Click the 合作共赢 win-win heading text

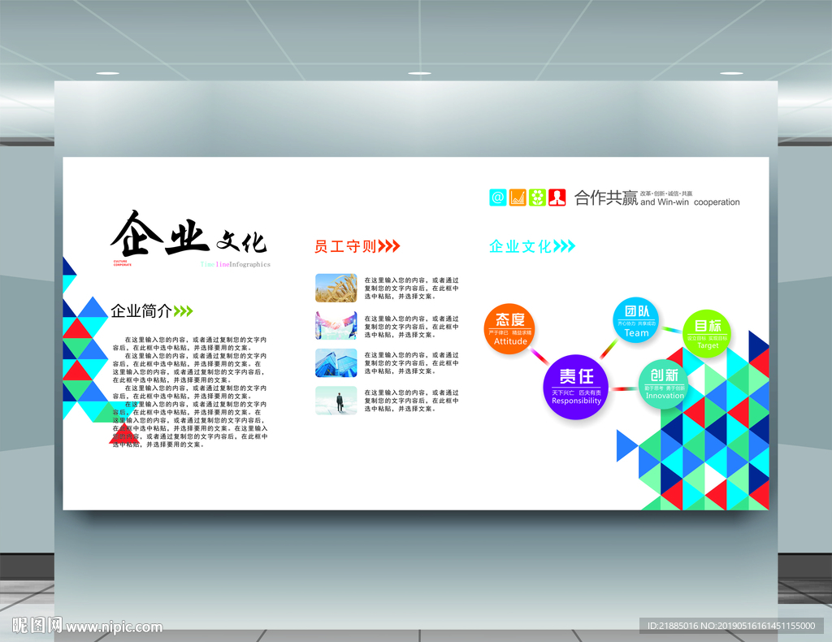[608, 197]
